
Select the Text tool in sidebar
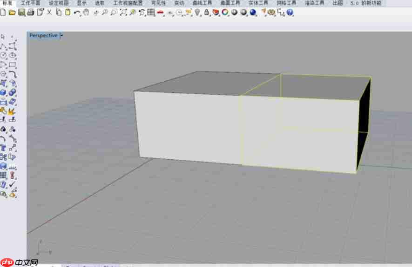[3, 148]
